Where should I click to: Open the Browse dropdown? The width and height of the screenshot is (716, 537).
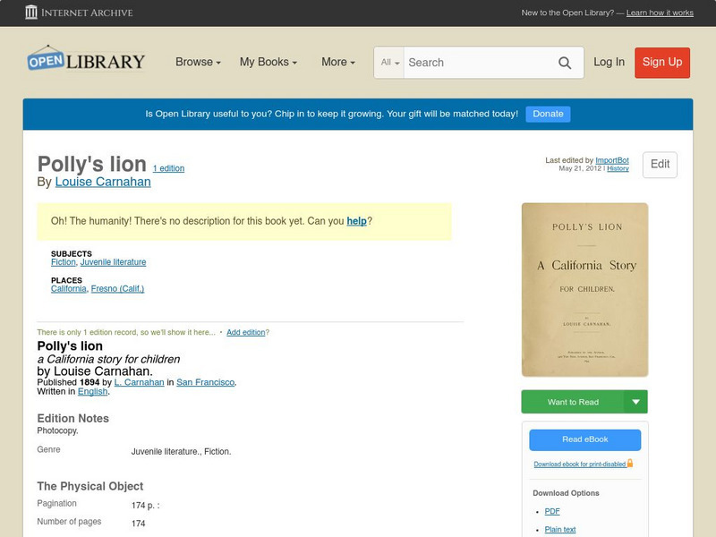tap(193, 62)
